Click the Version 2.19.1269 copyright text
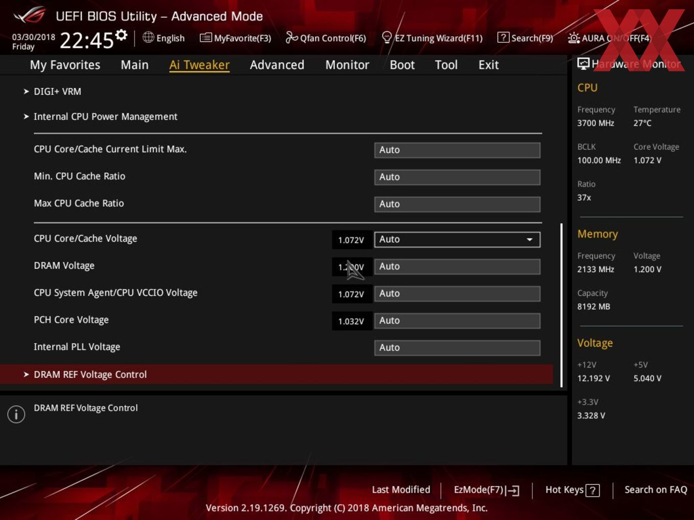The width and height of the screenshot is (694, 520). (346, 508)
